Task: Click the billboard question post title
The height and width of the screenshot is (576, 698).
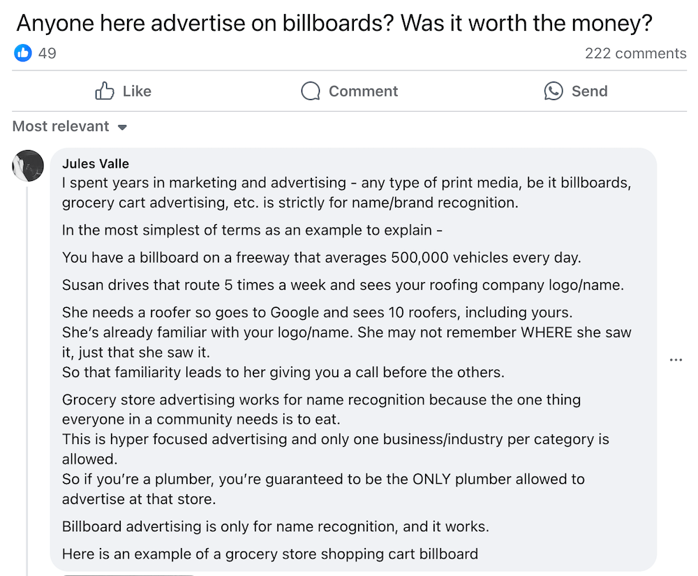Action: point(335,23)
